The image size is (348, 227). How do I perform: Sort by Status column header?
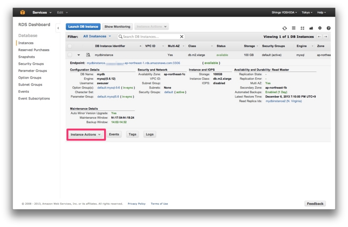[x=221, y=46]
